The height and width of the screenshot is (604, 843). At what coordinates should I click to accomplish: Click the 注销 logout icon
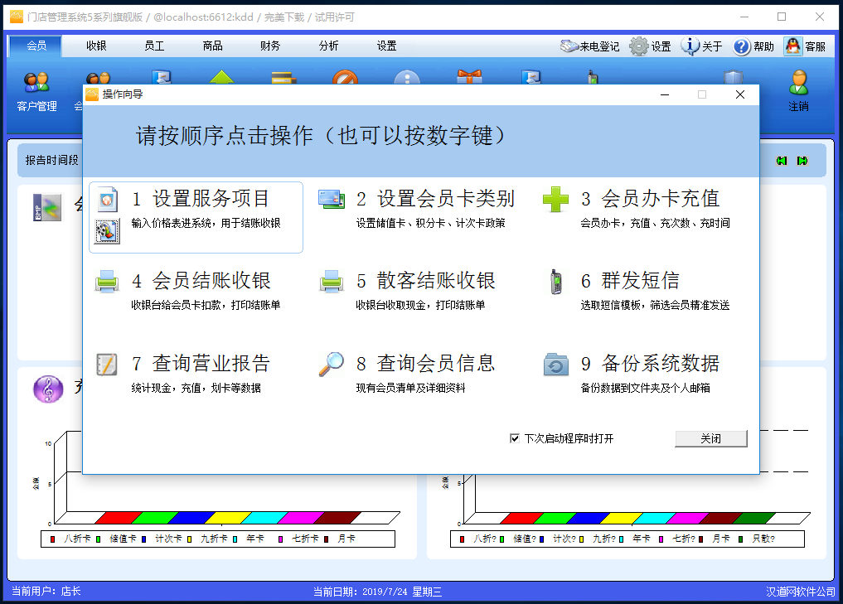click(x=797, y=89)
